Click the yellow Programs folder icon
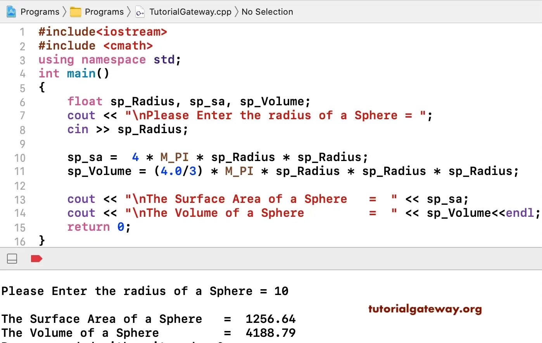542x343 pixels. click(x=75, y=12)
